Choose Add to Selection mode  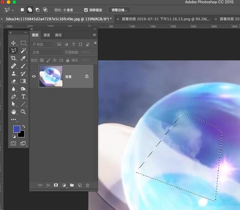pos(30,10)
